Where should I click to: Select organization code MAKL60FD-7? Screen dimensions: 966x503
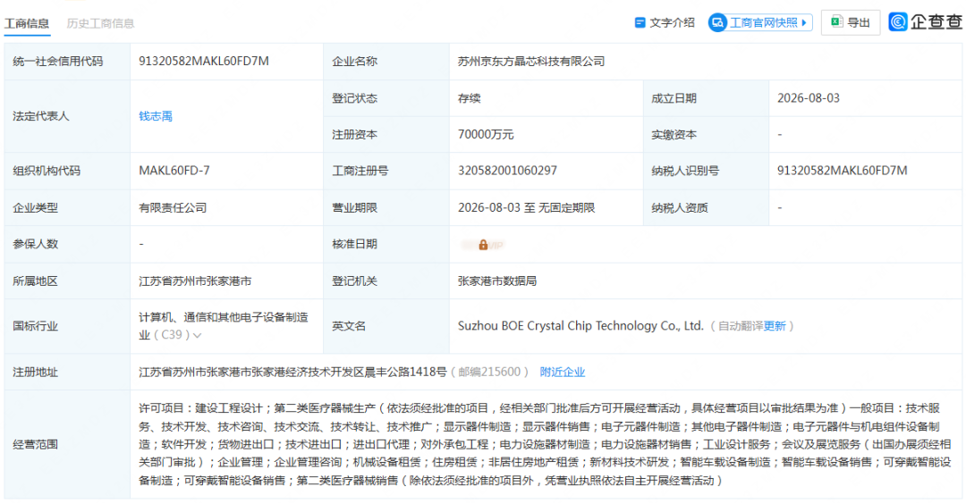[174, 171]
